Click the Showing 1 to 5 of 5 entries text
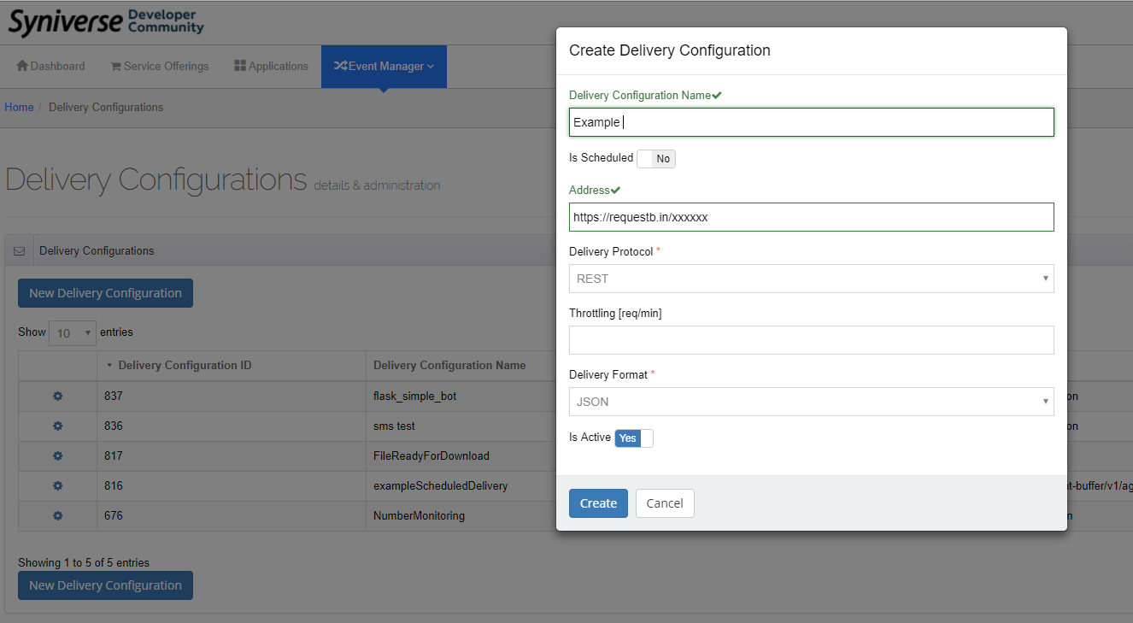1133x623 pixels. pos(84,562)
